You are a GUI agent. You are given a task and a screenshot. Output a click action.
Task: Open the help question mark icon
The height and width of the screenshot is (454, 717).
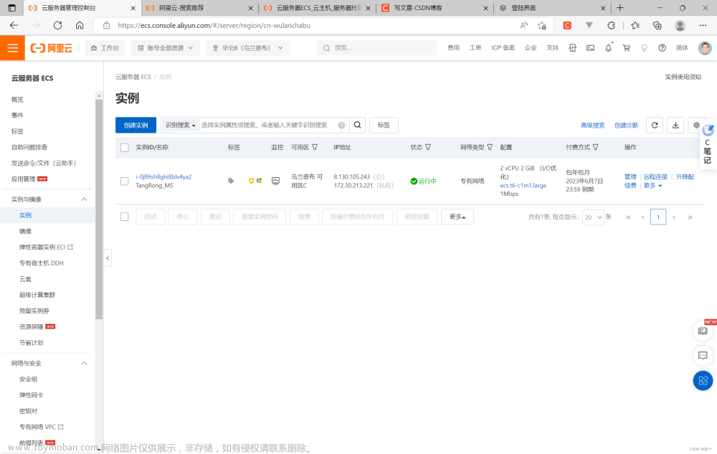662,48
